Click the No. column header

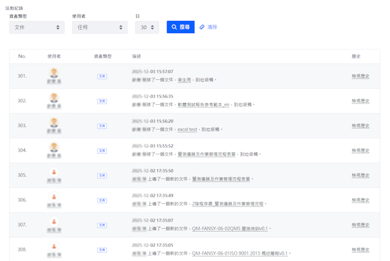point(22,57)
